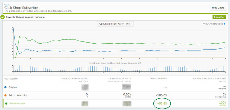Click the 100% winner status

pos(222,104)
